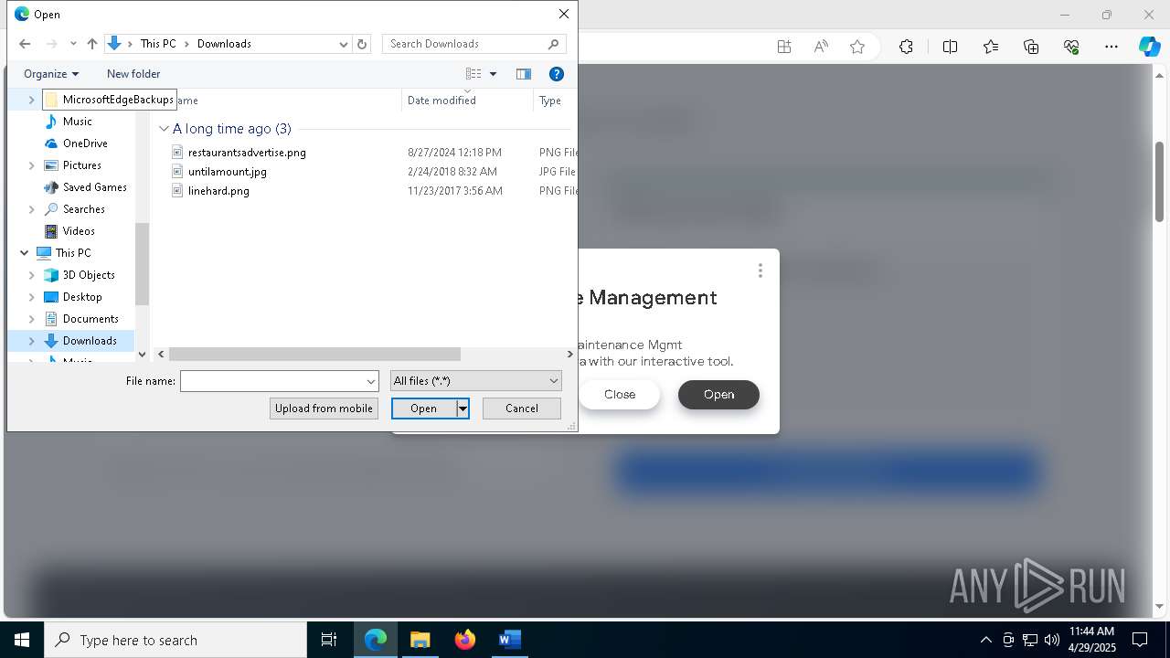Click Open button in file dialog
The image size is (1170, 658).
click(x=423, y=409)
